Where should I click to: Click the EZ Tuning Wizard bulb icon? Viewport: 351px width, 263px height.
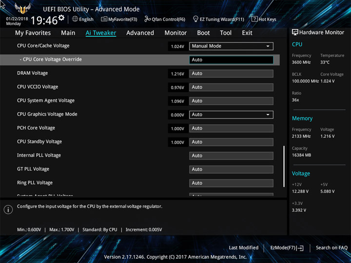(x=195, y=19)
